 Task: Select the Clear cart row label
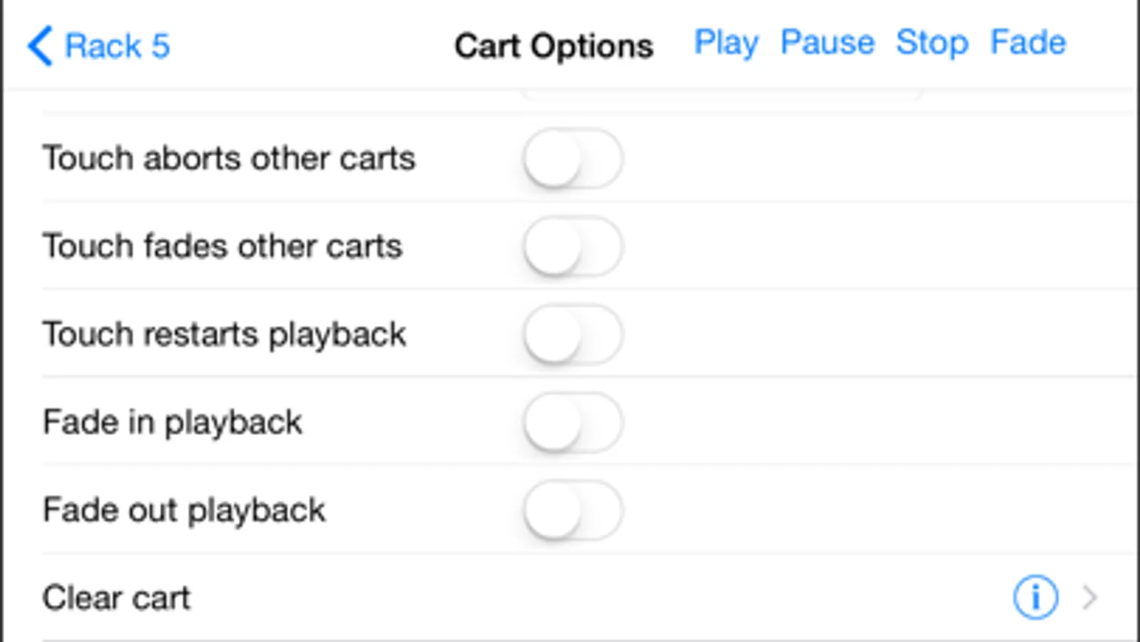116,598
